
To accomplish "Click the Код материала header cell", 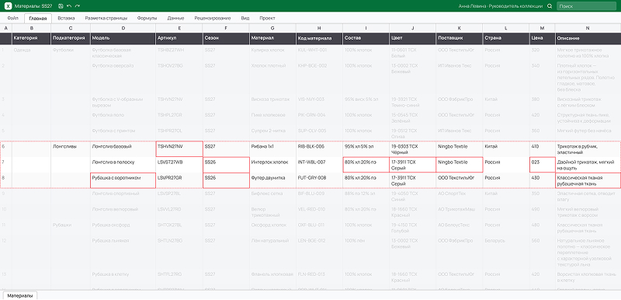I will (319, 38).
